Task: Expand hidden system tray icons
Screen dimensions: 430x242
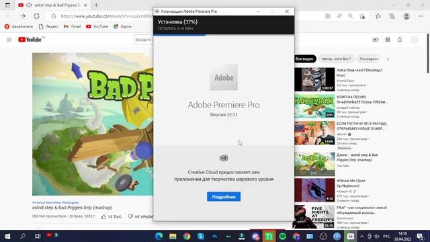Action: click(x=362, y=236)
